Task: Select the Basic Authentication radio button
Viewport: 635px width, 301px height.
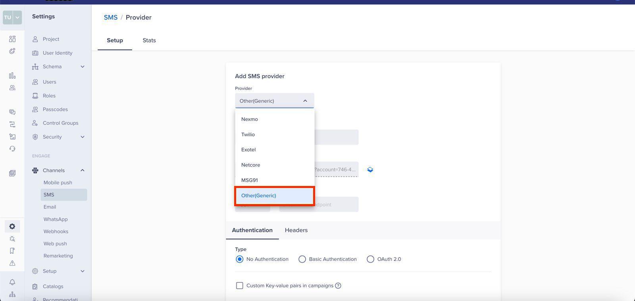Action: [302, 259]
